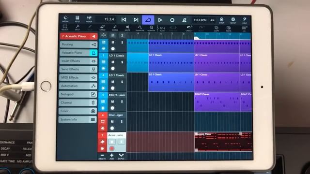Select the EIGHT Classic clip at bar 9

[x=217, y=102]
